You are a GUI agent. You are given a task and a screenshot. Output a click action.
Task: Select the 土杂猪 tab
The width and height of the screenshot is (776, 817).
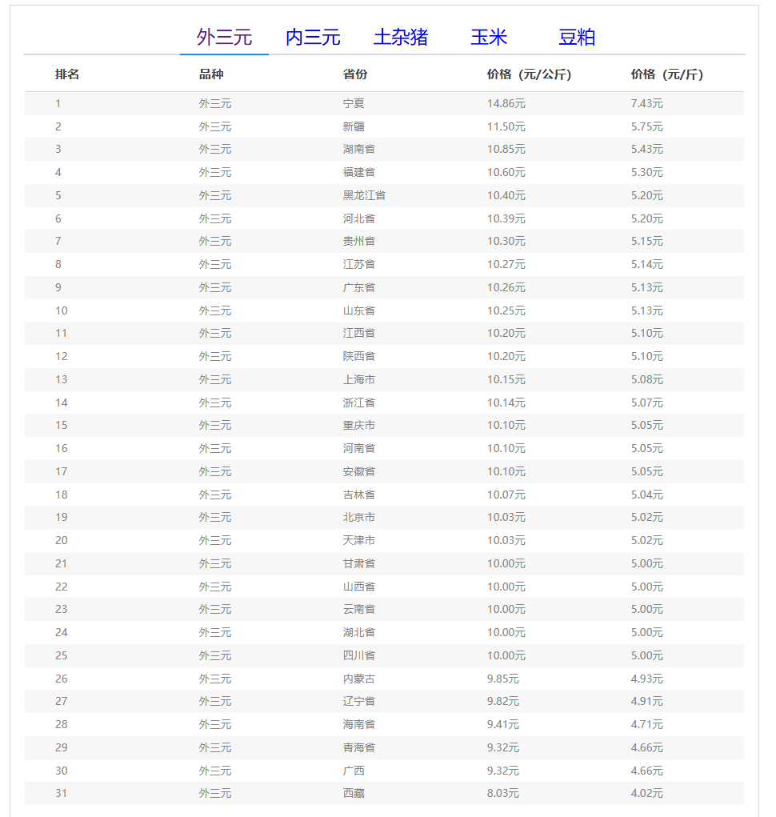coord(401,38)
